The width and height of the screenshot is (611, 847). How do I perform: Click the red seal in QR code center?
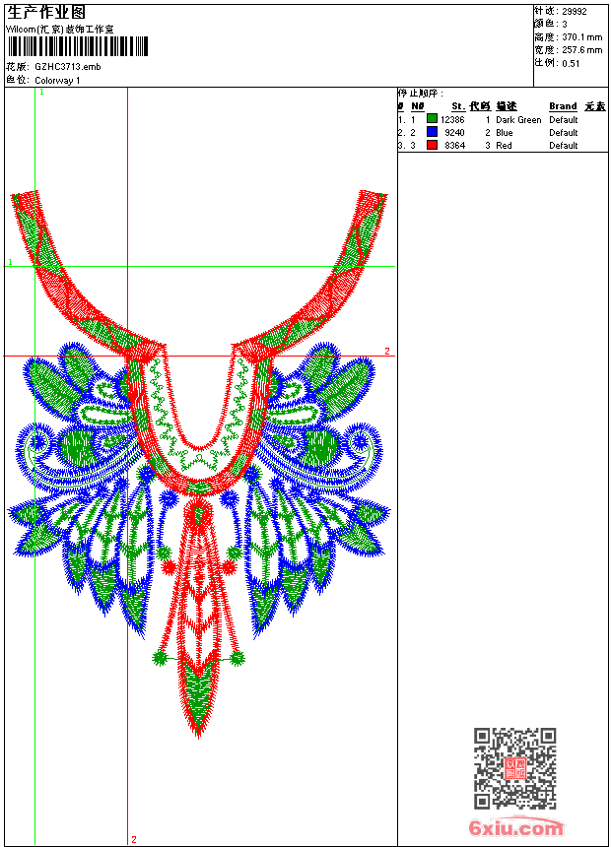coord(515,768)
